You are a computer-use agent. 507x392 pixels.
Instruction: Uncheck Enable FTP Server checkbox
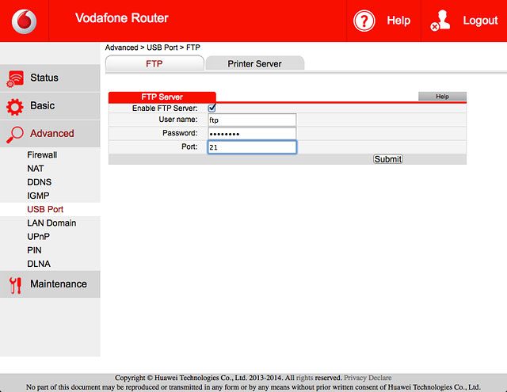212,108
